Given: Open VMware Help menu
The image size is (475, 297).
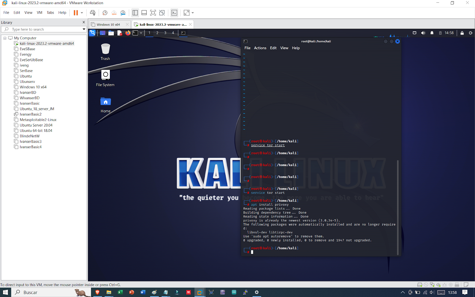Looking at the screenshot, I should [62, 12].
